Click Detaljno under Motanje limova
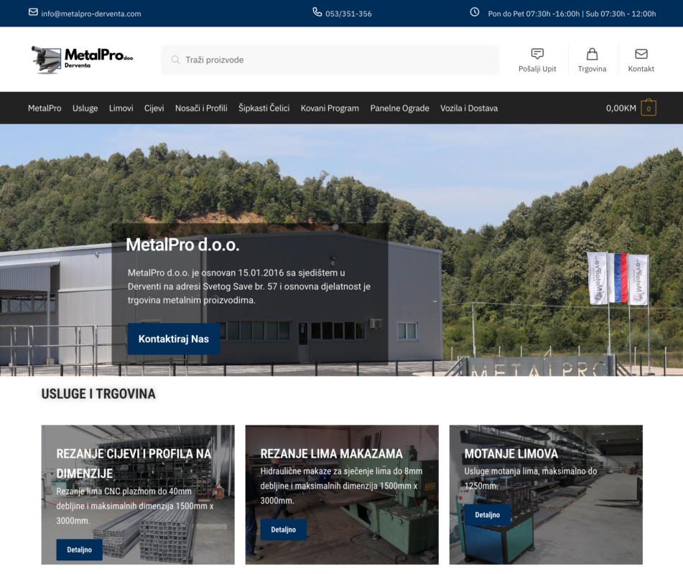 (x=487, y=515)
